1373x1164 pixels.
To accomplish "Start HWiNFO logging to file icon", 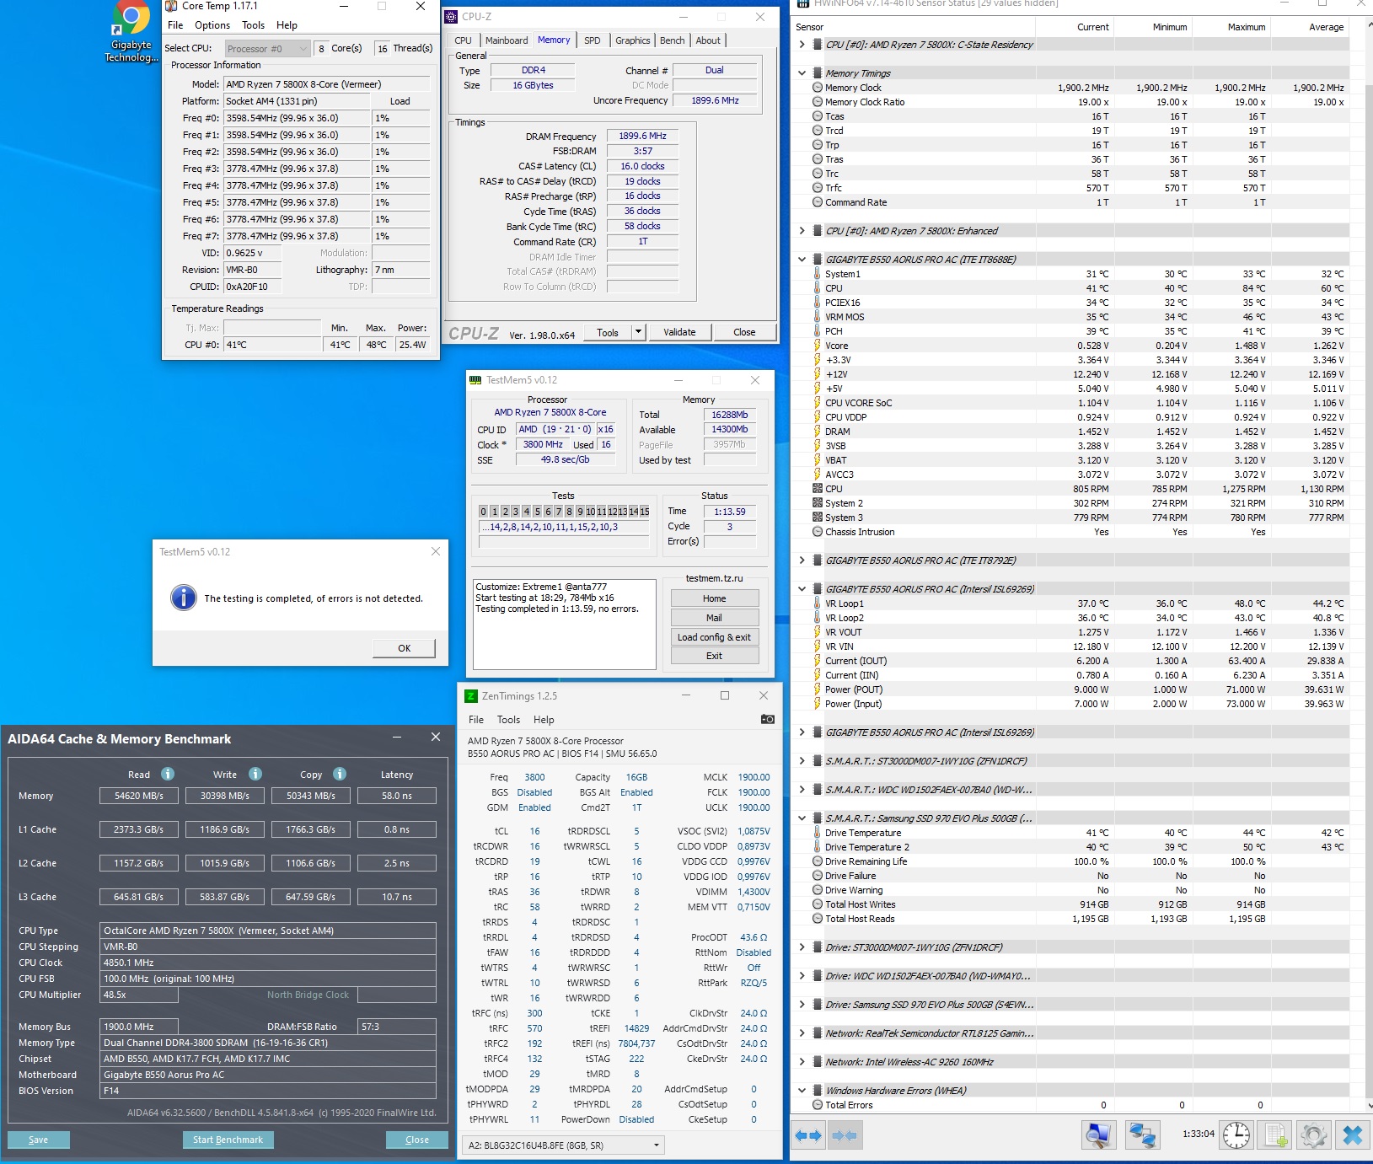I will pos(1275,1135).
